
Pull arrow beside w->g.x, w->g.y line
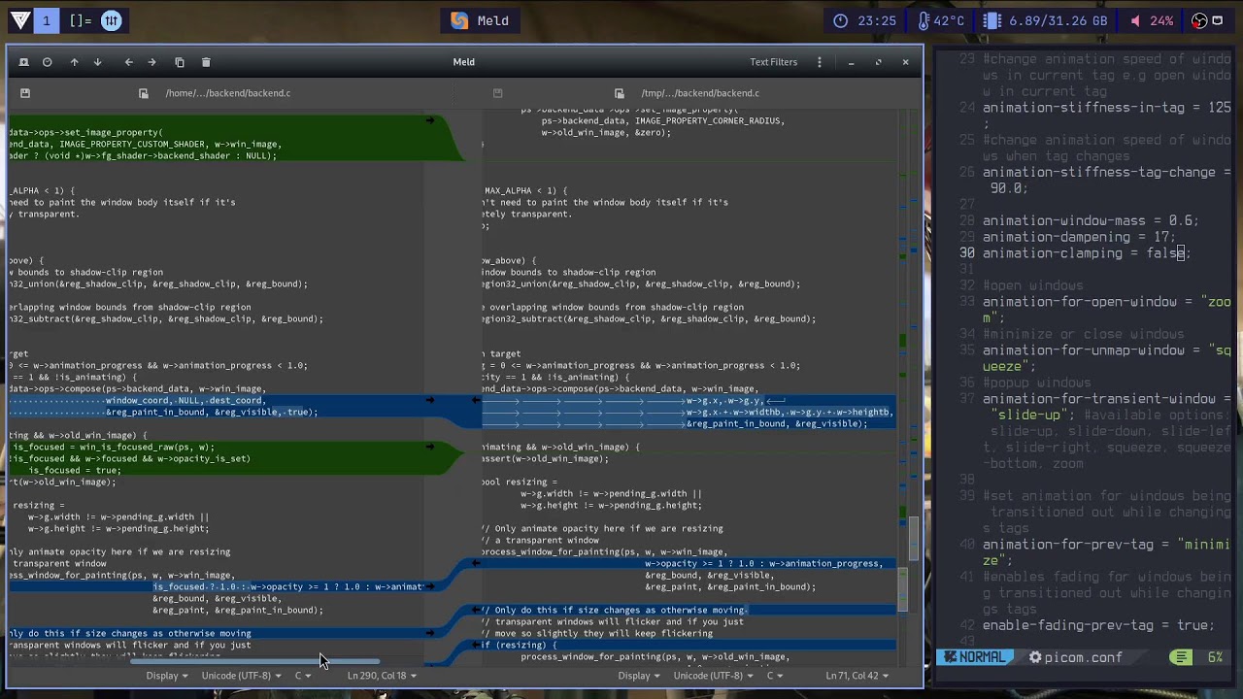[476, 400]
